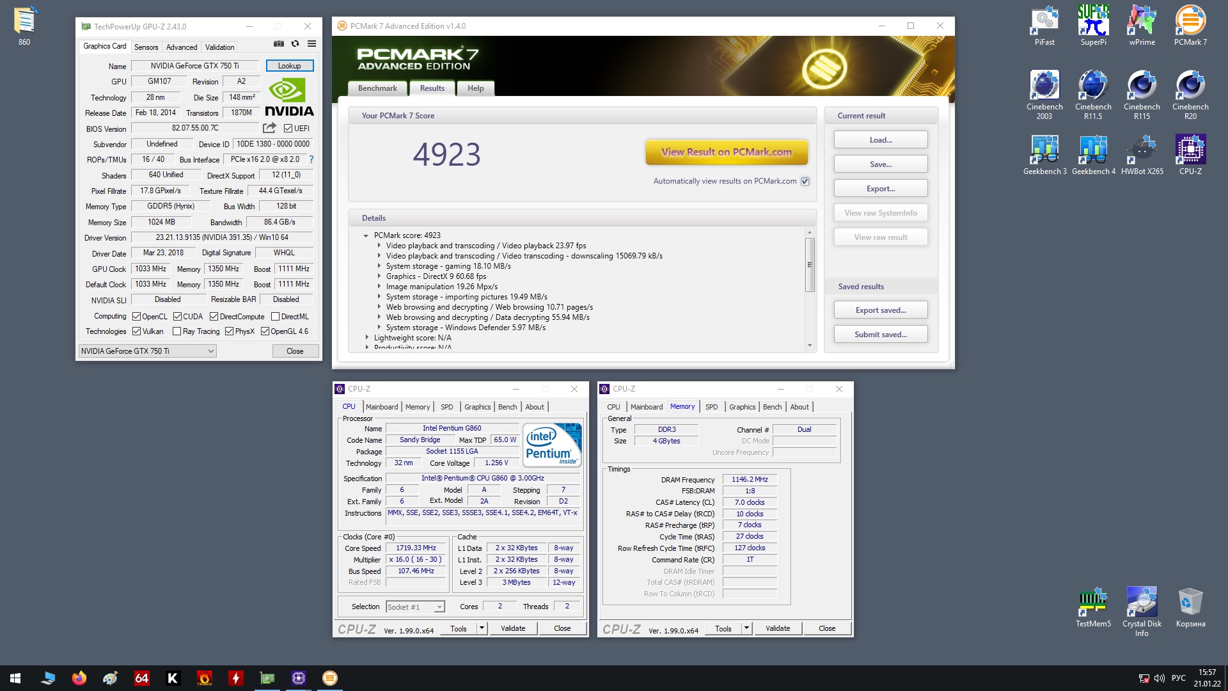Toggle the Vulkan checkbox

(x=136, y=331)
